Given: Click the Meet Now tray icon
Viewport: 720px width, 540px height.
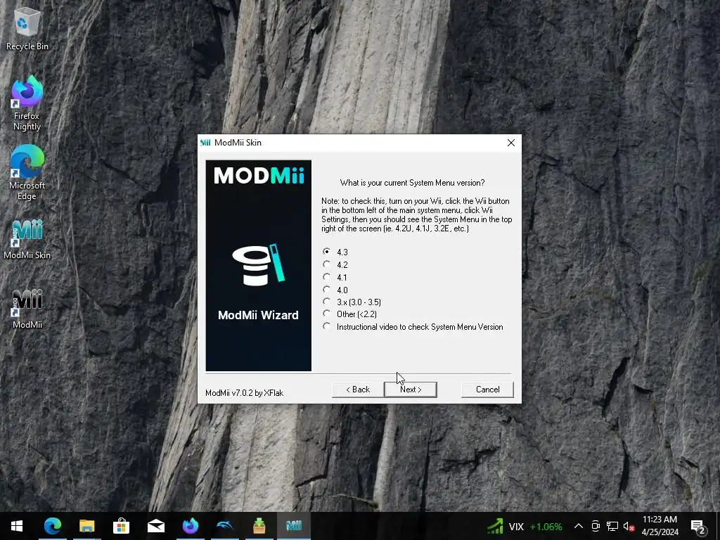Looking at the screenshot, I should click(596, 526).
